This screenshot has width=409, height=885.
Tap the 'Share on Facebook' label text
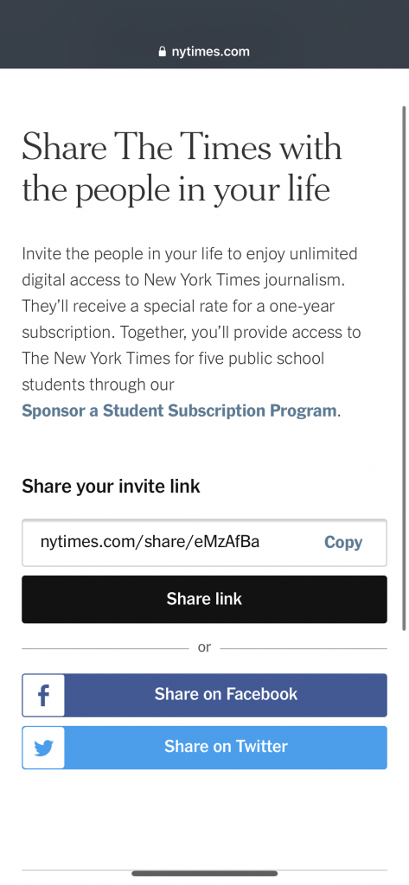coord(226,694)
